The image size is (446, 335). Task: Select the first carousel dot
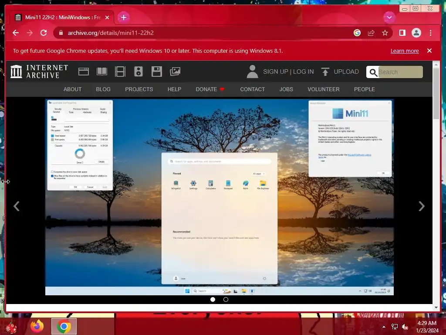[213, 299]
